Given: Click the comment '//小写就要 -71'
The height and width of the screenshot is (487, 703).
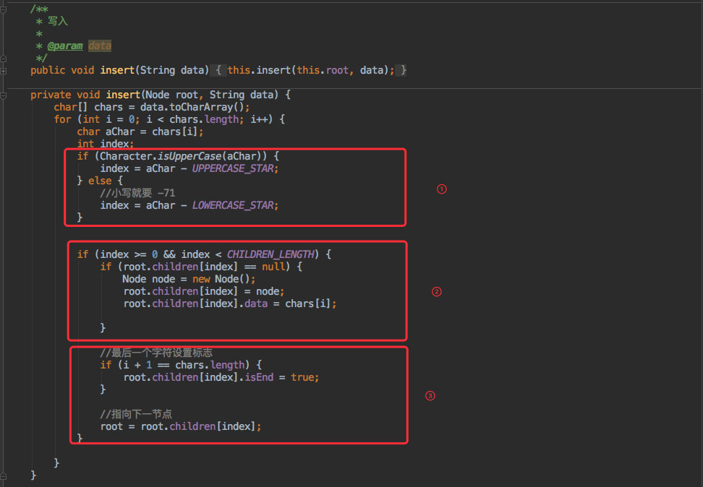Looking at the screenshot, I should [137, 193].
